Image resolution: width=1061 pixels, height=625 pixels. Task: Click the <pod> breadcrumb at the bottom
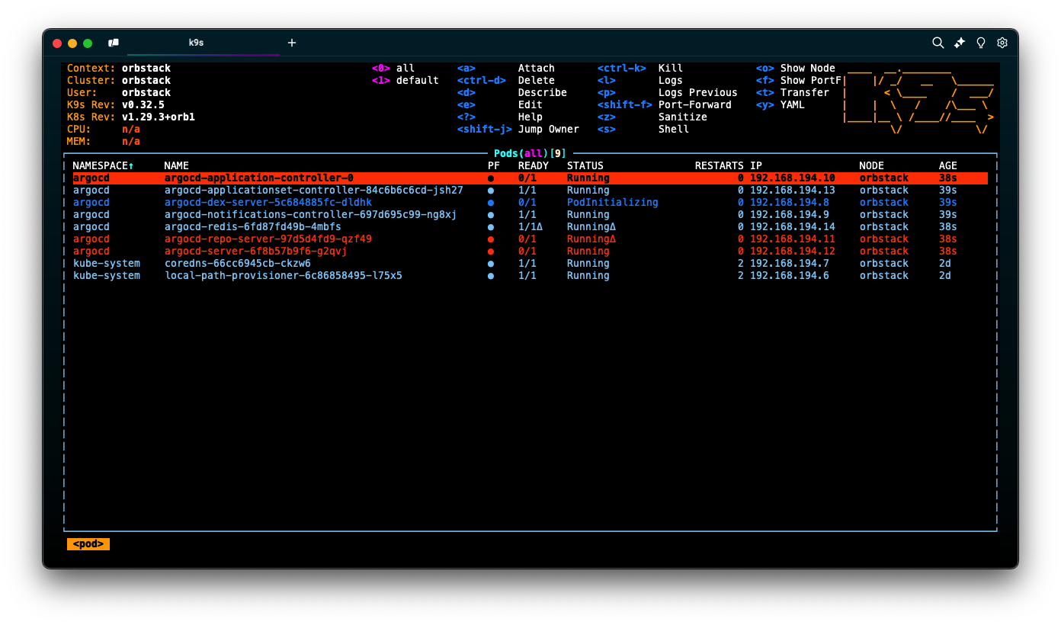[88, 544]
